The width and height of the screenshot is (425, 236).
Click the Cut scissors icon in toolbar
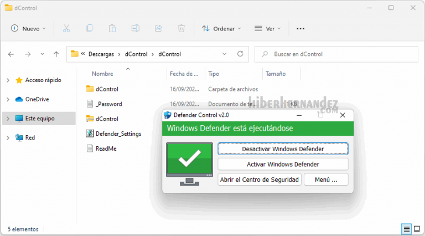click(66, 28)
